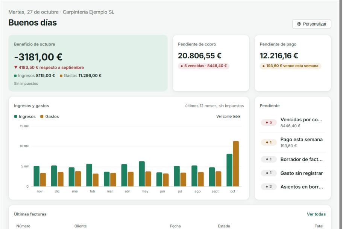Click the "sept" month label on chart axis

coord(215,191)
